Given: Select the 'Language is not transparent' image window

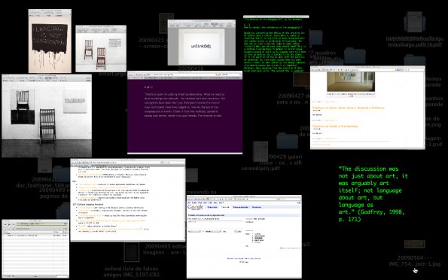Looking at the screenshot, I should [50, 41].
